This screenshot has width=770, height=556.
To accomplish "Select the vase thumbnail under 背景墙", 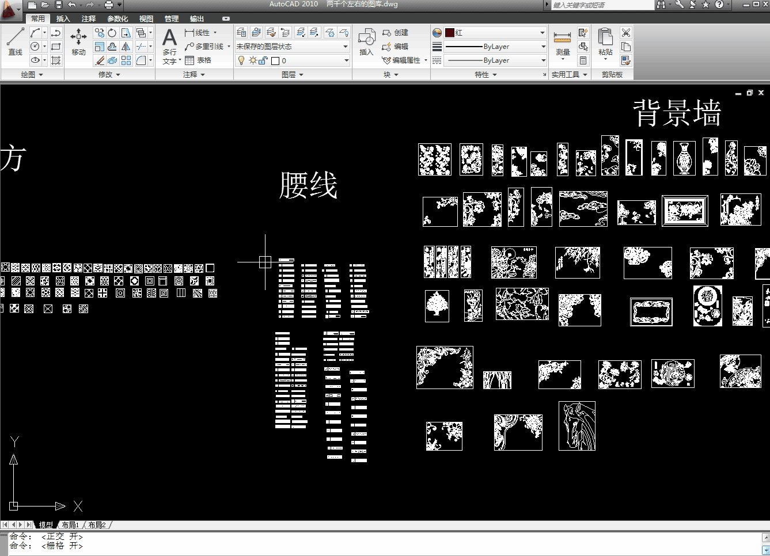I will (684, 158).
